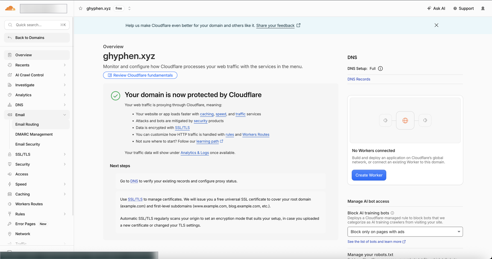This screenshot has height=259, width=492.
Task: Expand the AI Crawl Control chevron
Action: click(65, 75)
